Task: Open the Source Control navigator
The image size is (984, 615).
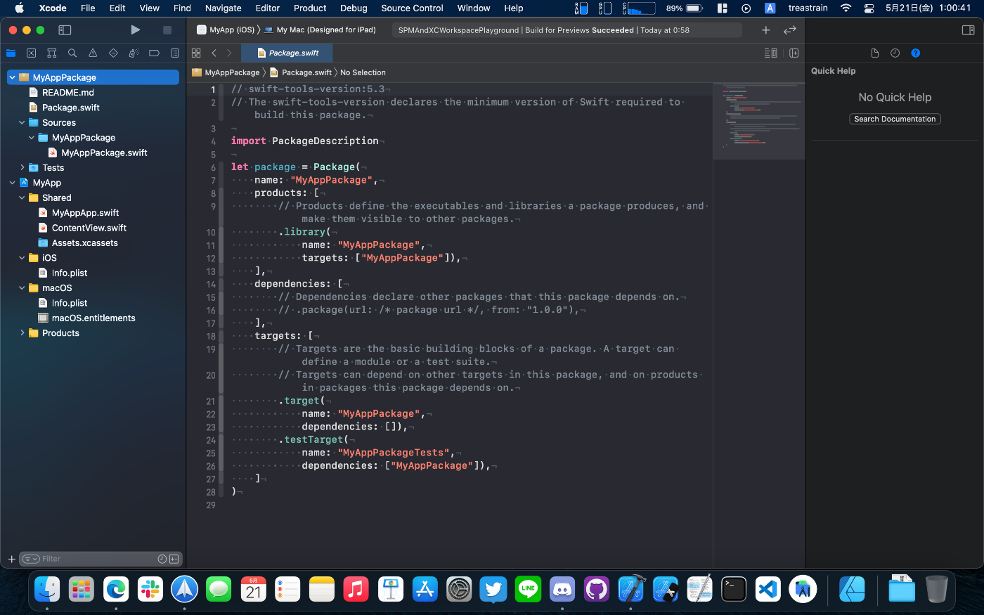Action: (x=31, y=53)
